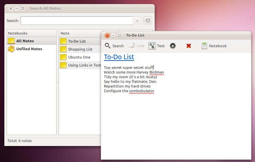Sort by the Note column header
This screenshot has width=255, height=162.
point(80,33)
